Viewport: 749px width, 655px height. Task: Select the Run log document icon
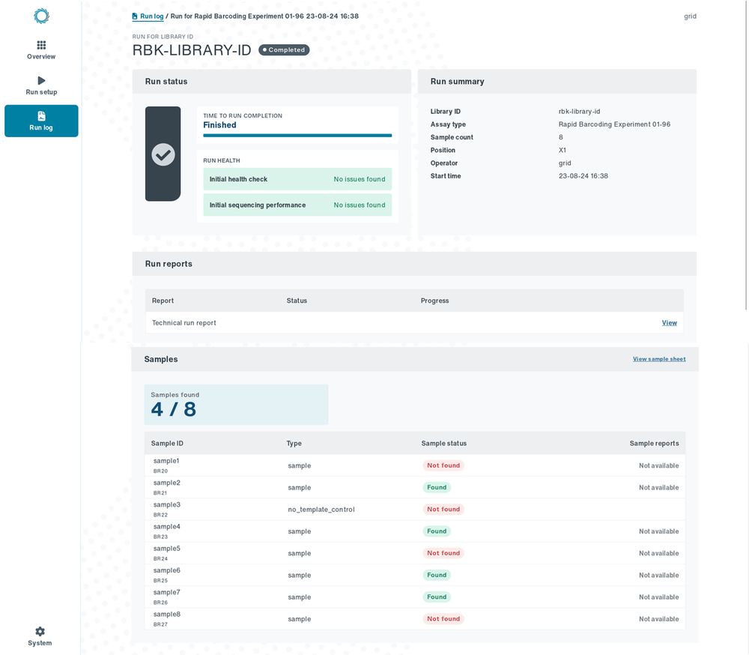41,116
